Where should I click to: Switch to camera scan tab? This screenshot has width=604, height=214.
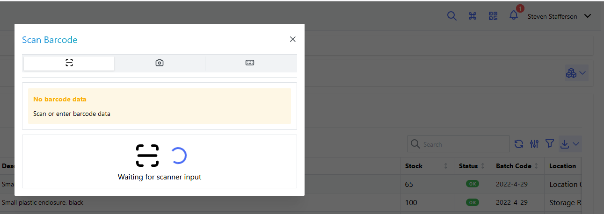160,63
